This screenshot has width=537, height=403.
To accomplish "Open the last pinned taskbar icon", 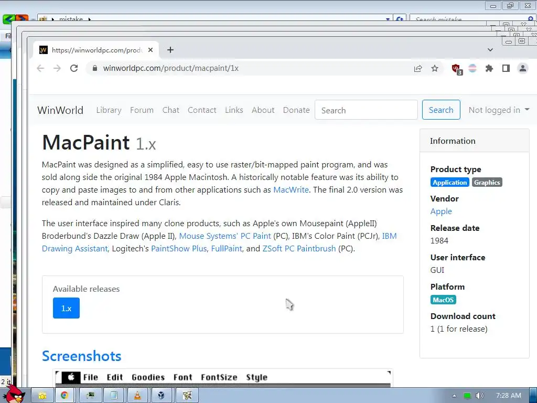I will [187, 396].
